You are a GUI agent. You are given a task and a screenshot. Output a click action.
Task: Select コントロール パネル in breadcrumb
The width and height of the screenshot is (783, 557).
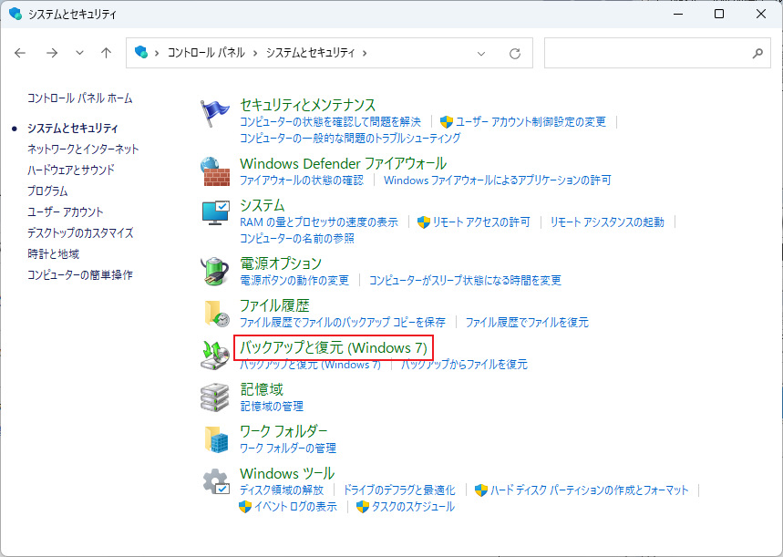[x=206, y=53]
